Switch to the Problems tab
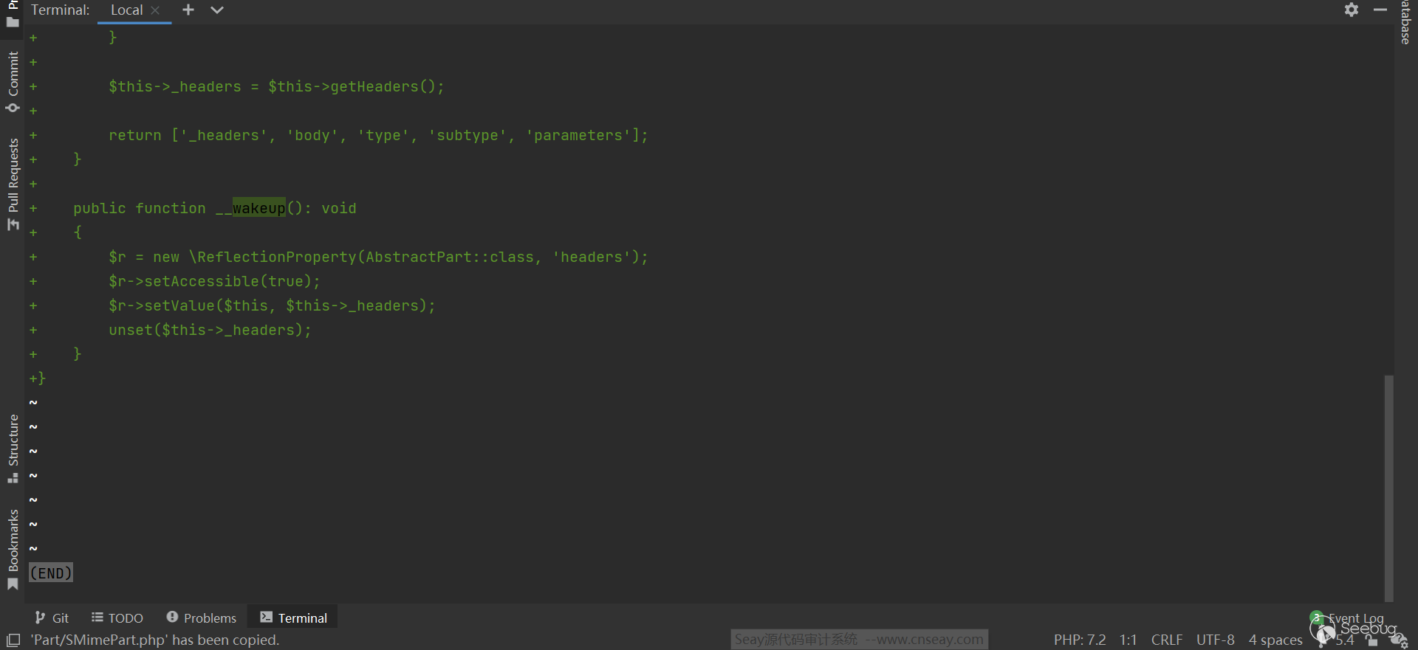Image resolution: width=1418 pixels, height=650 pixels. point(202,618)
